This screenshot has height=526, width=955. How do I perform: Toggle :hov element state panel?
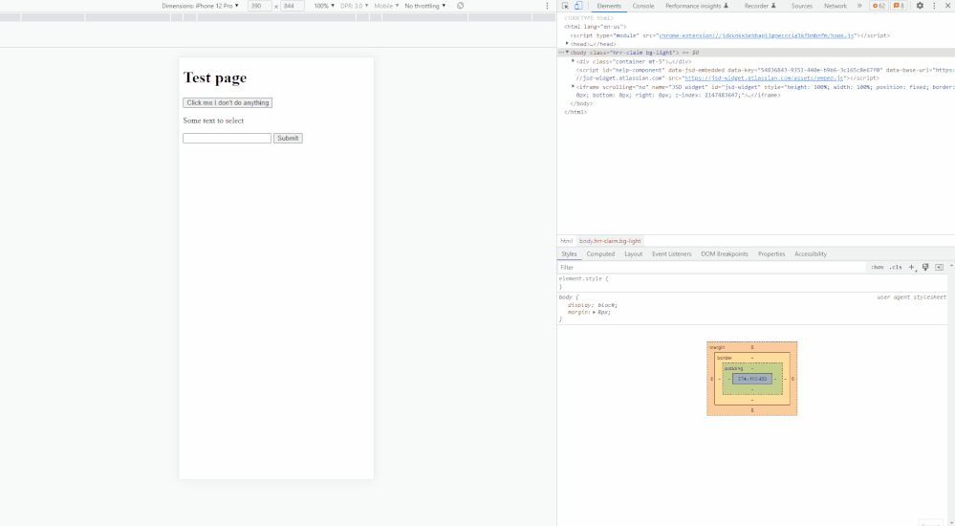point(877,267)
